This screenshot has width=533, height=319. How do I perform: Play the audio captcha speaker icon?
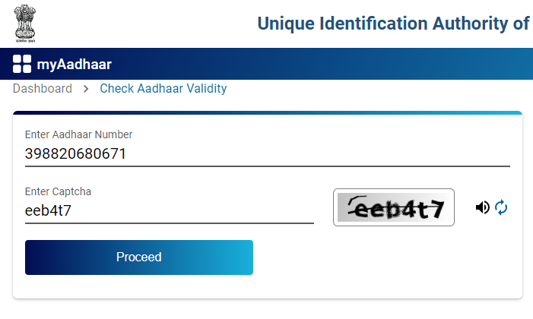(x=482, y=207)
